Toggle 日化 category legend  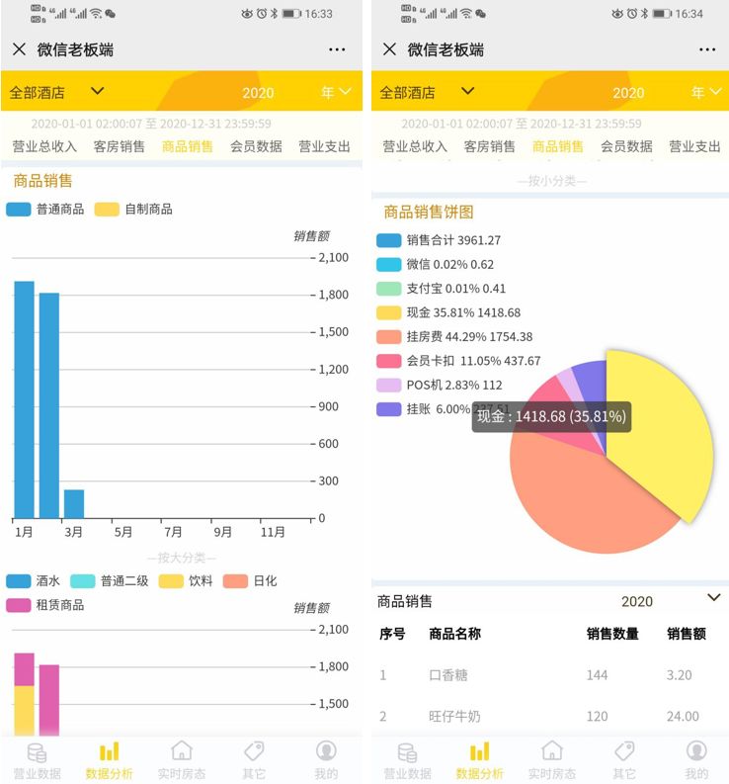tap(250, 580)
